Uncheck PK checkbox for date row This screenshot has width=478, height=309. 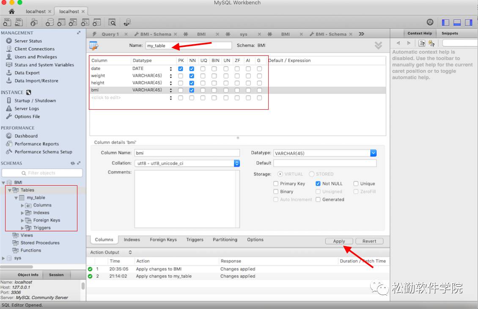click(181, 69)
